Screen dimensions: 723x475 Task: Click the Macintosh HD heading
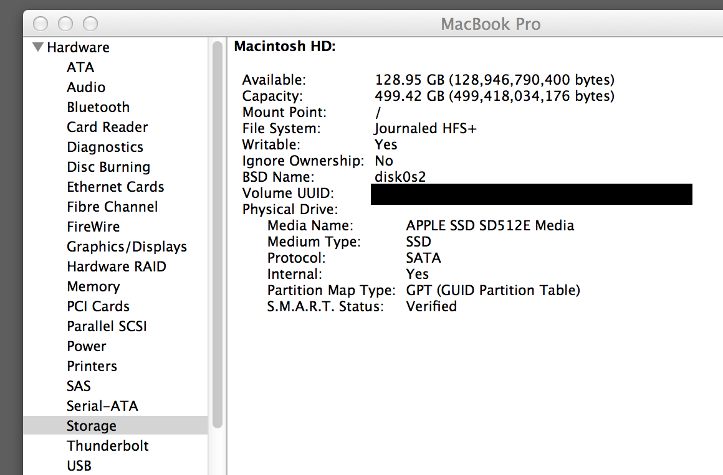tap(285, 46)
